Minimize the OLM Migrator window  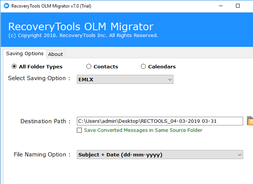(x=220, y=6)
